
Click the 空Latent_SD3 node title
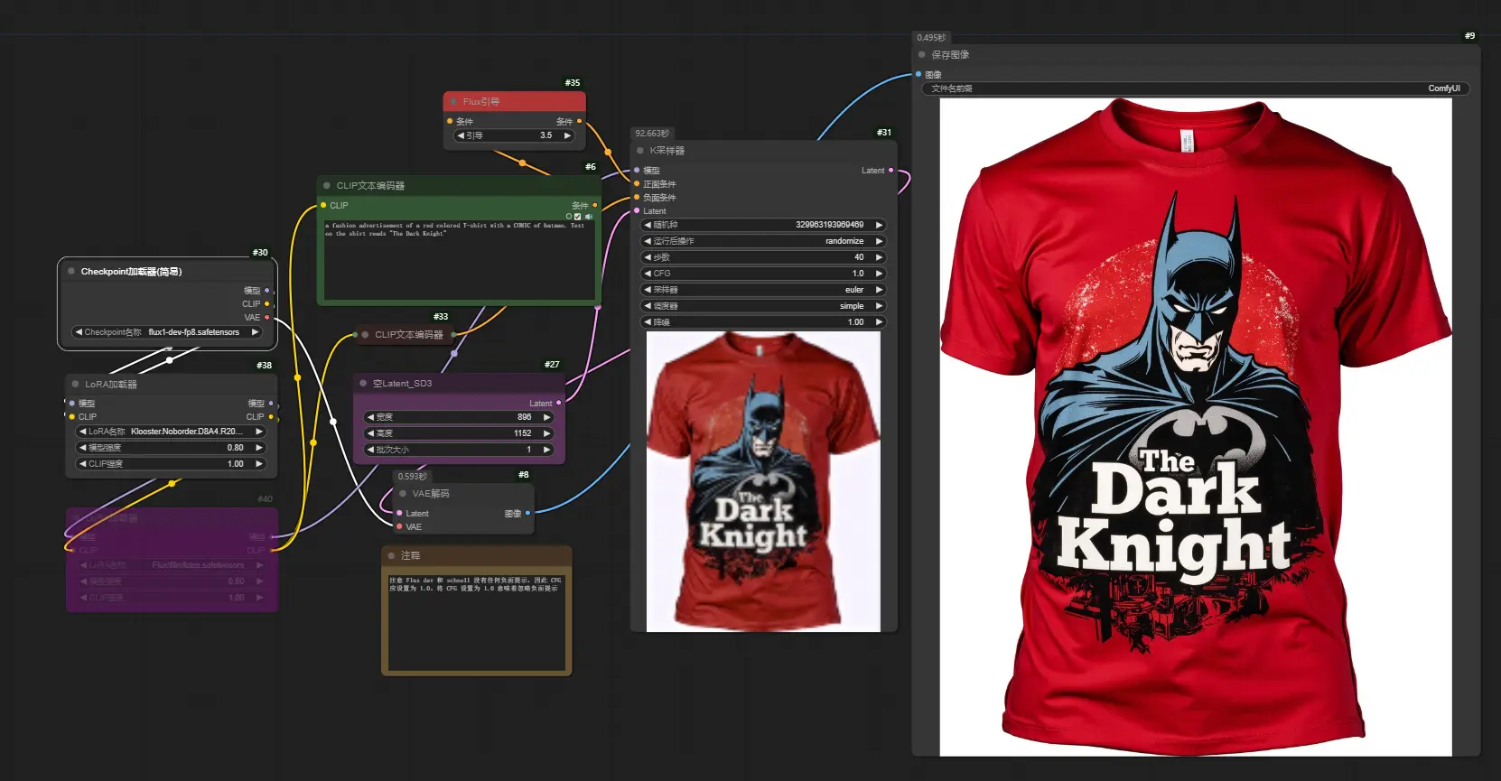402,383
